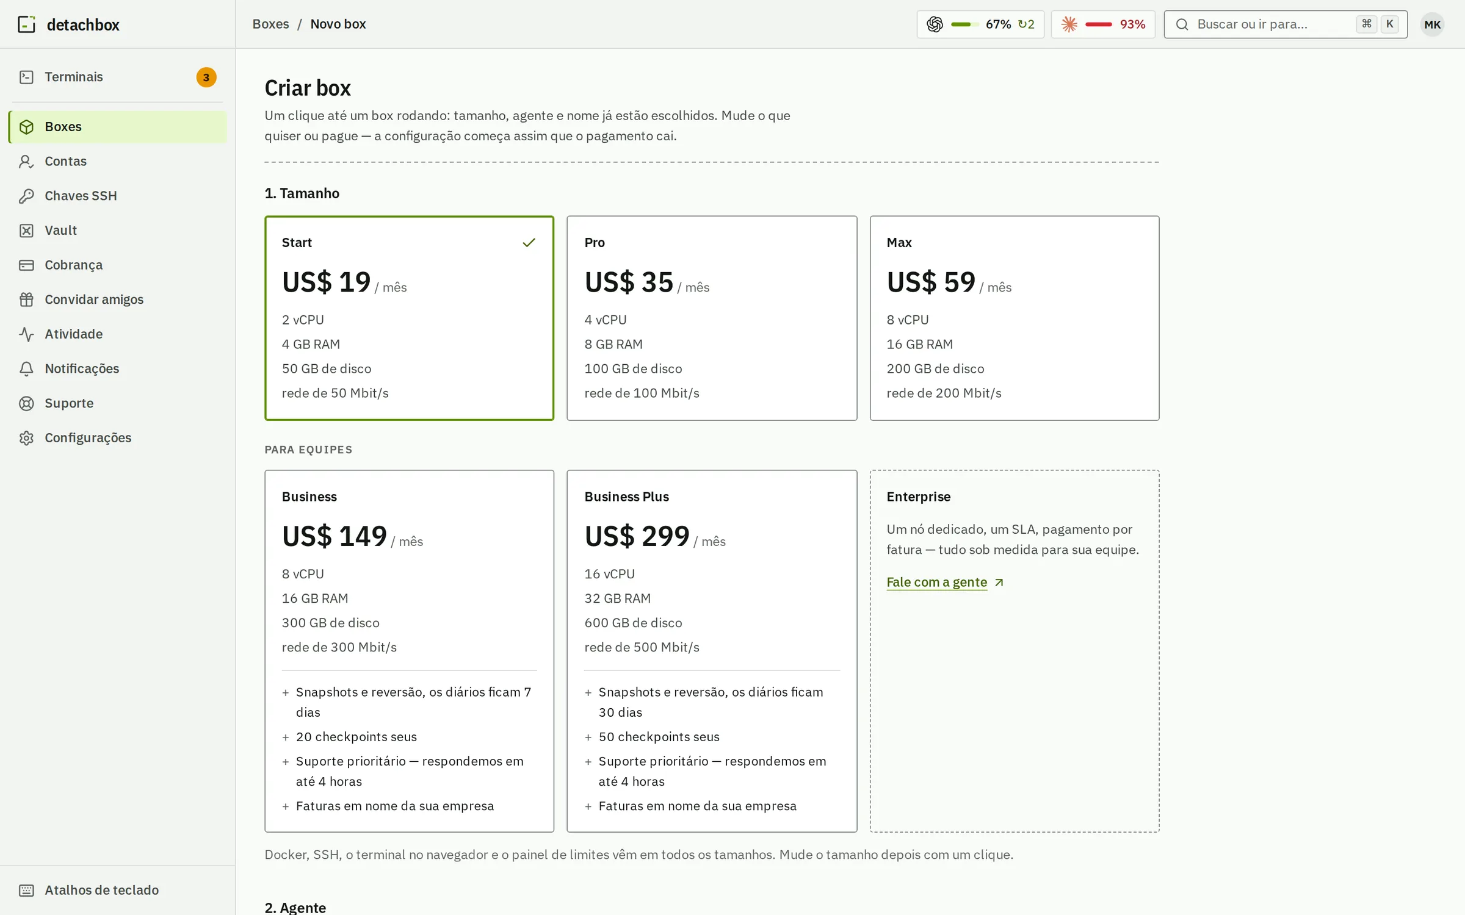The height and width of the screenshot is (915, 1465).
Task: Click the Enterprise card heading
Action: click(919, 497)
